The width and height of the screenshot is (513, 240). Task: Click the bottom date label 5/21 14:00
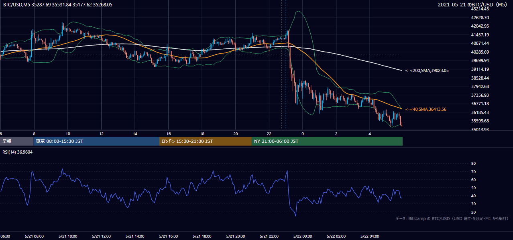click(135, 236)
